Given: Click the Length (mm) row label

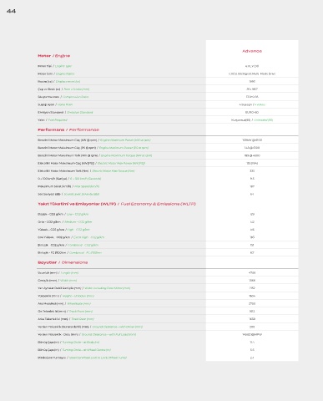Looking at the screenshot, I should (58, 272).
